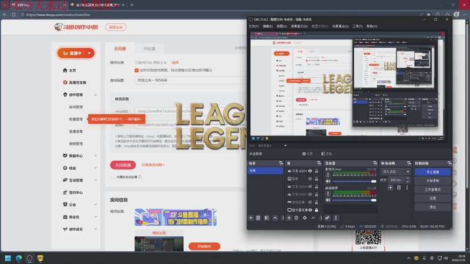470x264 pixels.
Task: Undock the 混音器 panel with its pop-out icon
Action: [x=375, y=163]
